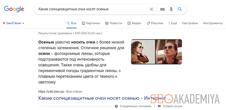
Task: Open Настройки
Action: [190, 23]
